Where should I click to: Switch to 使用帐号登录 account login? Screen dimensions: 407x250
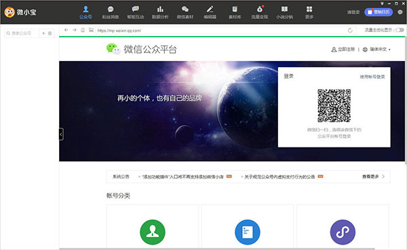pyautogui.click(x=372, y=77)
